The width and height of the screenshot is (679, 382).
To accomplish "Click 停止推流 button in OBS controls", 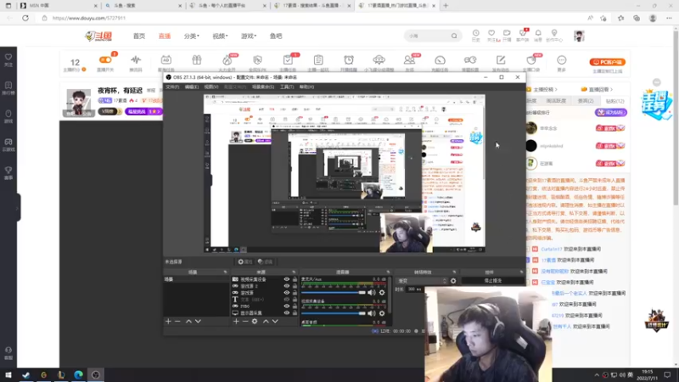I will tap(492, 281).
